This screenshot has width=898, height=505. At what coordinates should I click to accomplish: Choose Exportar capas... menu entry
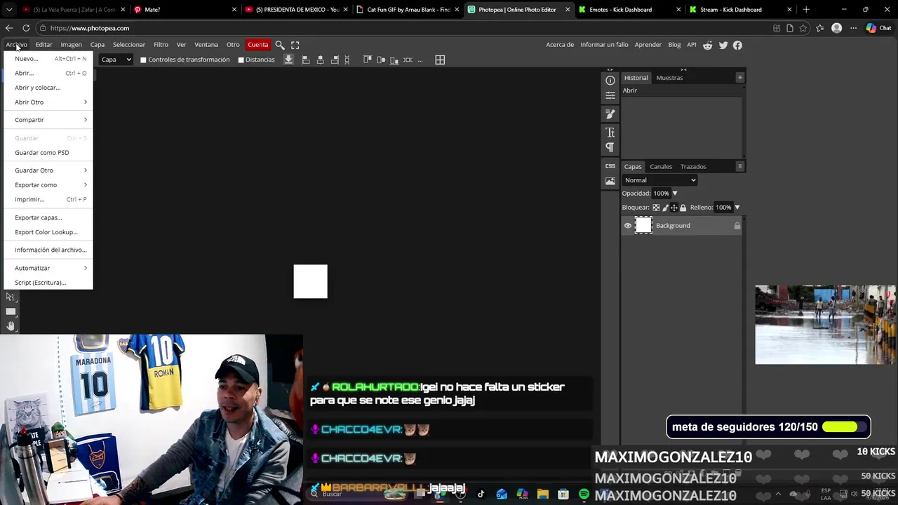click(x=48, y=217)
